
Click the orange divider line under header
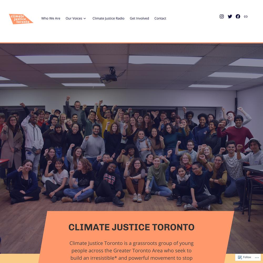(131, 43)
